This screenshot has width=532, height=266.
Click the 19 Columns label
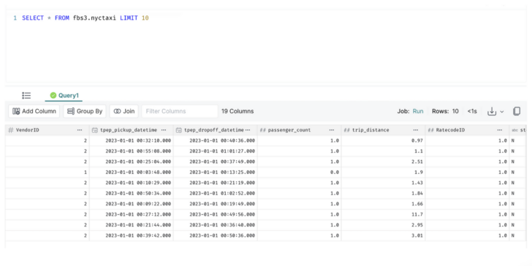coord(237,111)
